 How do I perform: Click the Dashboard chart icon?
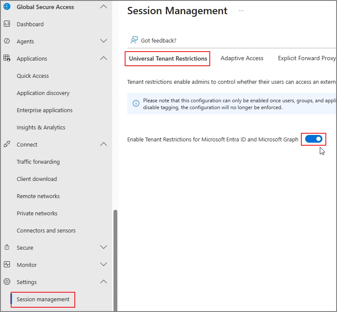click(7, 24)
